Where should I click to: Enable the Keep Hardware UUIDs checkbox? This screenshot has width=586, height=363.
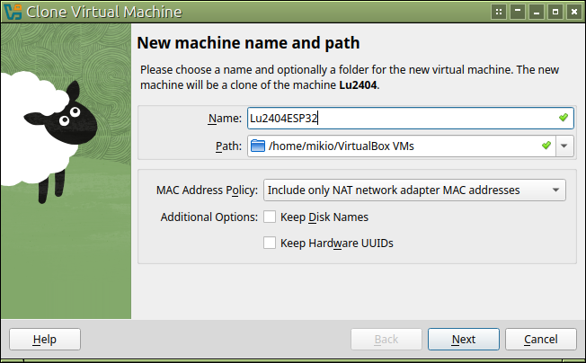270,243
